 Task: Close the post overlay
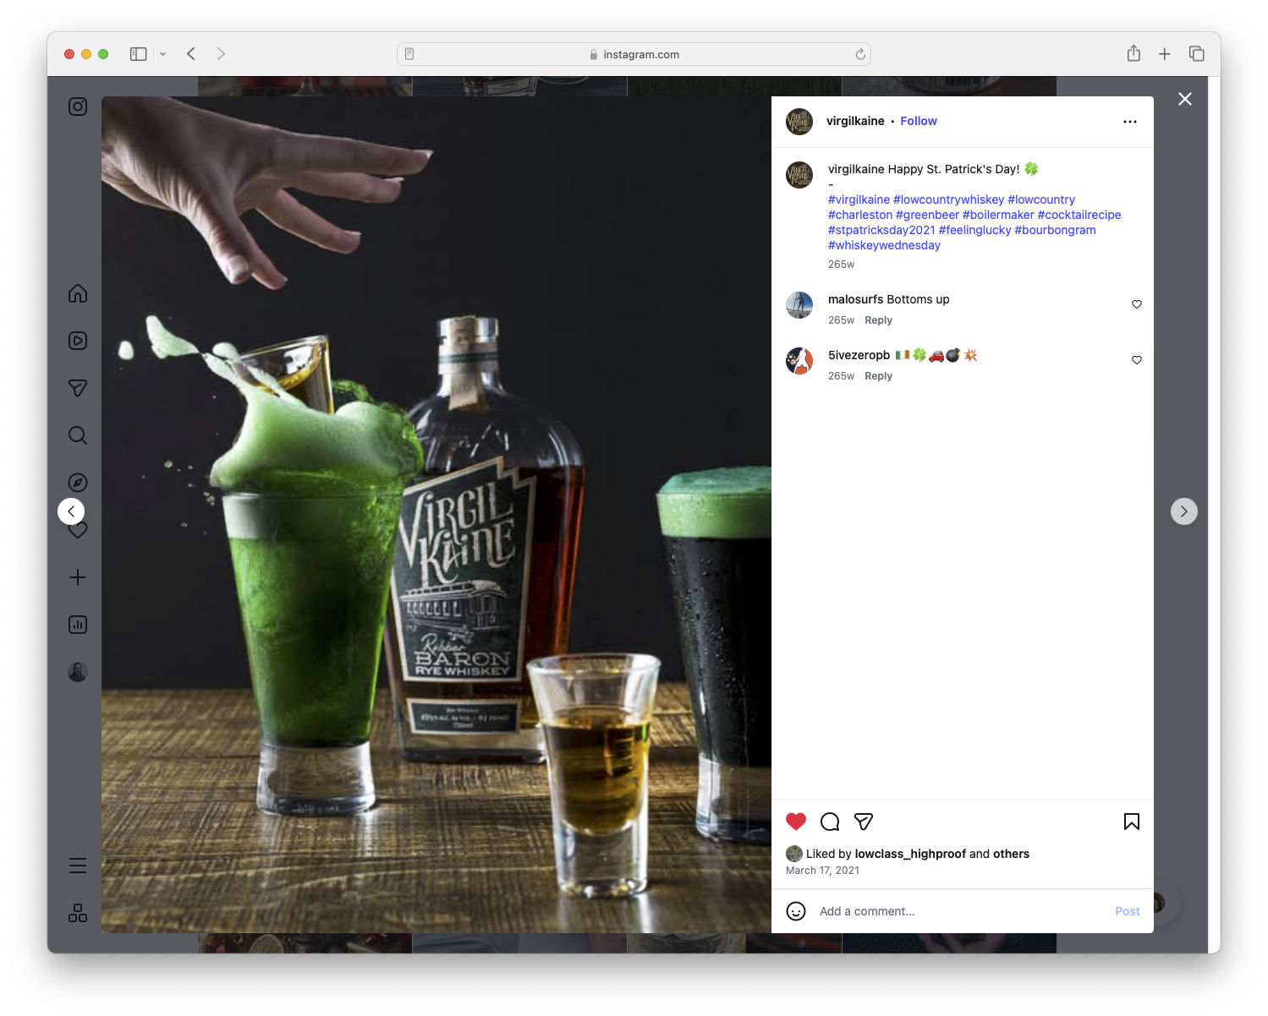click(x=1185, y=99)
